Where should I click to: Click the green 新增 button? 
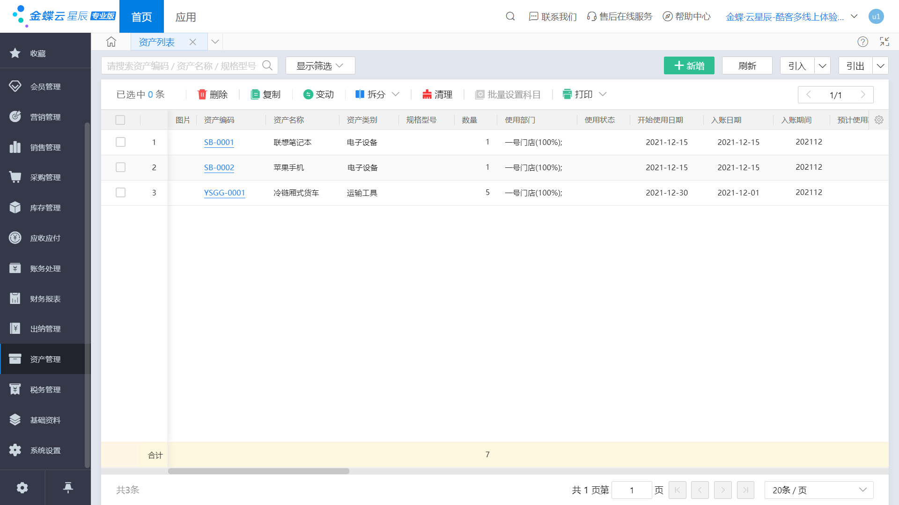pos(689,65)
